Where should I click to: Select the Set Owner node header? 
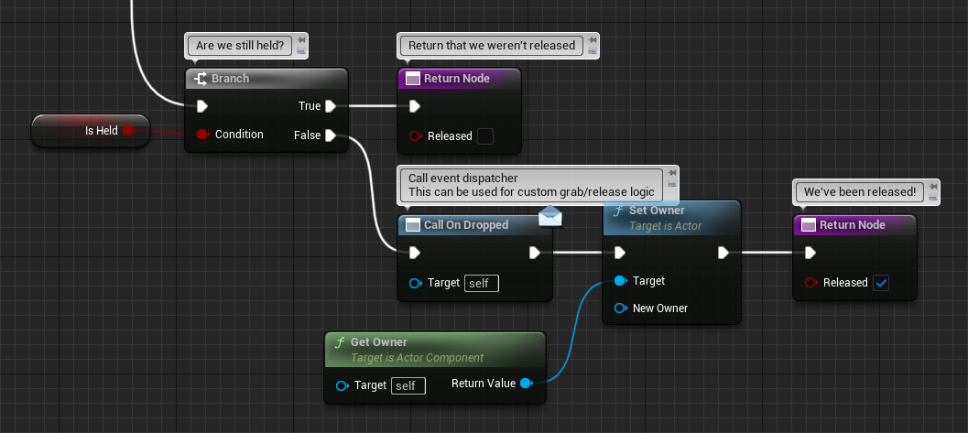pyautogui.click(x=671, y=218)
